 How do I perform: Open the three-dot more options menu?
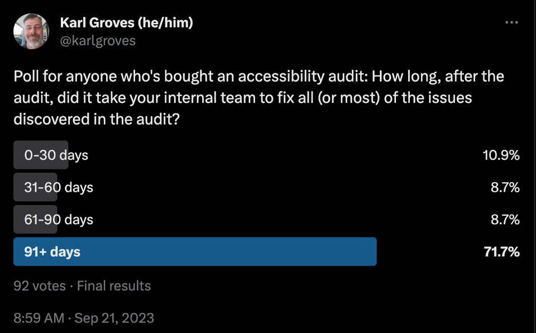tap(511, 23)
